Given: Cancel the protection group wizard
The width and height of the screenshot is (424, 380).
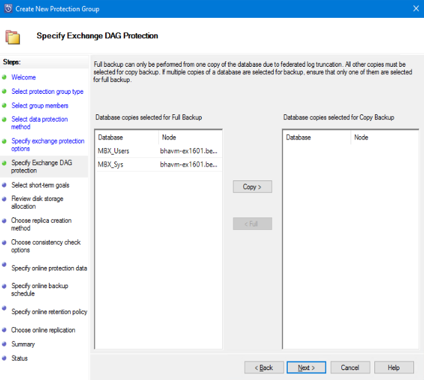Looking at the screenshot, I should point(350,367).
